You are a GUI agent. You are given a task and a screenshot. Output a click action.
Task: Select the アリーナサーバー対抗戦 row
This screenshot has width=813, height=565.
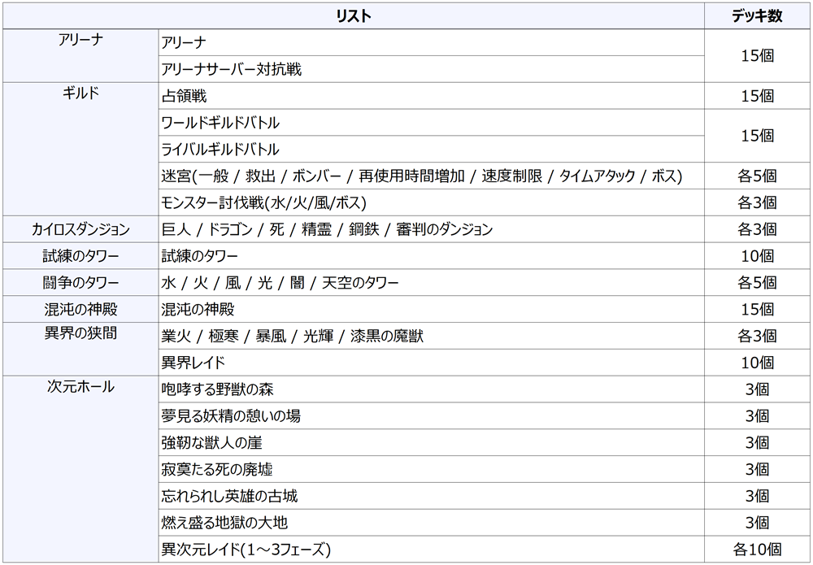pyautogui.click(x=232, y=69)
